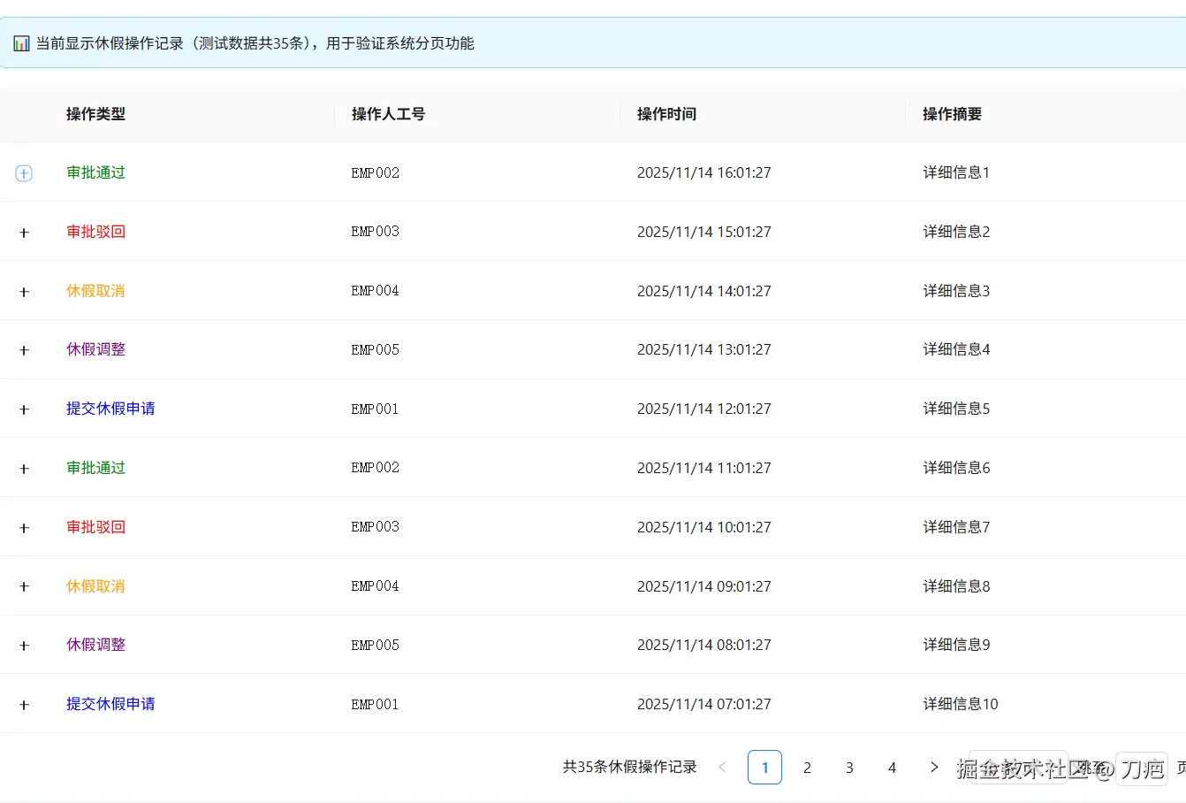Expand the 详细信息4 休假调整 row
This screenshot has width=1186, height=803.
pos(24,350)
